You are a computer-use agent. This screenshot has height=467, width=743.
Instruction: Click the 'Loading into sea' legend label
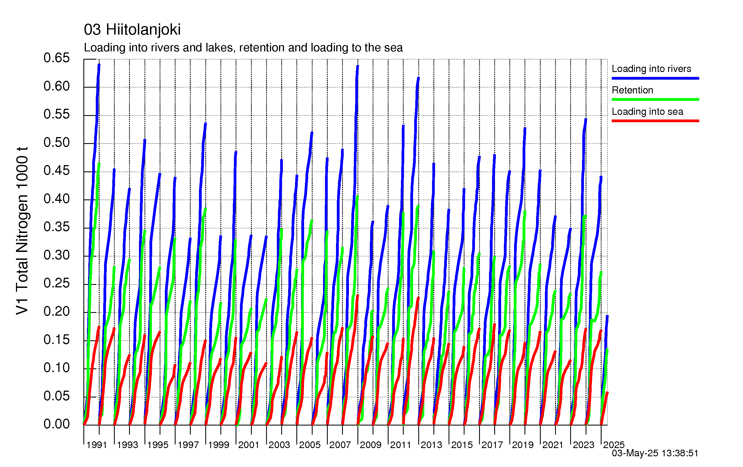647,112
